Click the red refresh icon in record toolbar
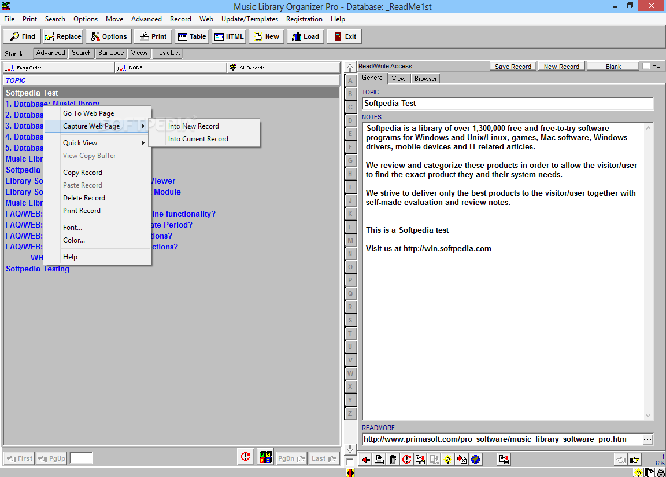The width and height of the screenshot is (666, 477). click(406, 460)
